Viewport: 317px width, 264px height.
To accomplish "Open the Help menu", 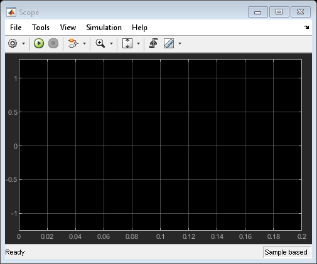I will [139, 28].
